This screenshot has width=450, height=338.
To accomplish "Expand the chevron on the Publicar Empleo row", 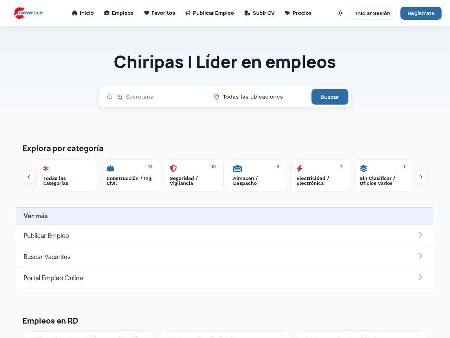I will [x=420, y=235].
